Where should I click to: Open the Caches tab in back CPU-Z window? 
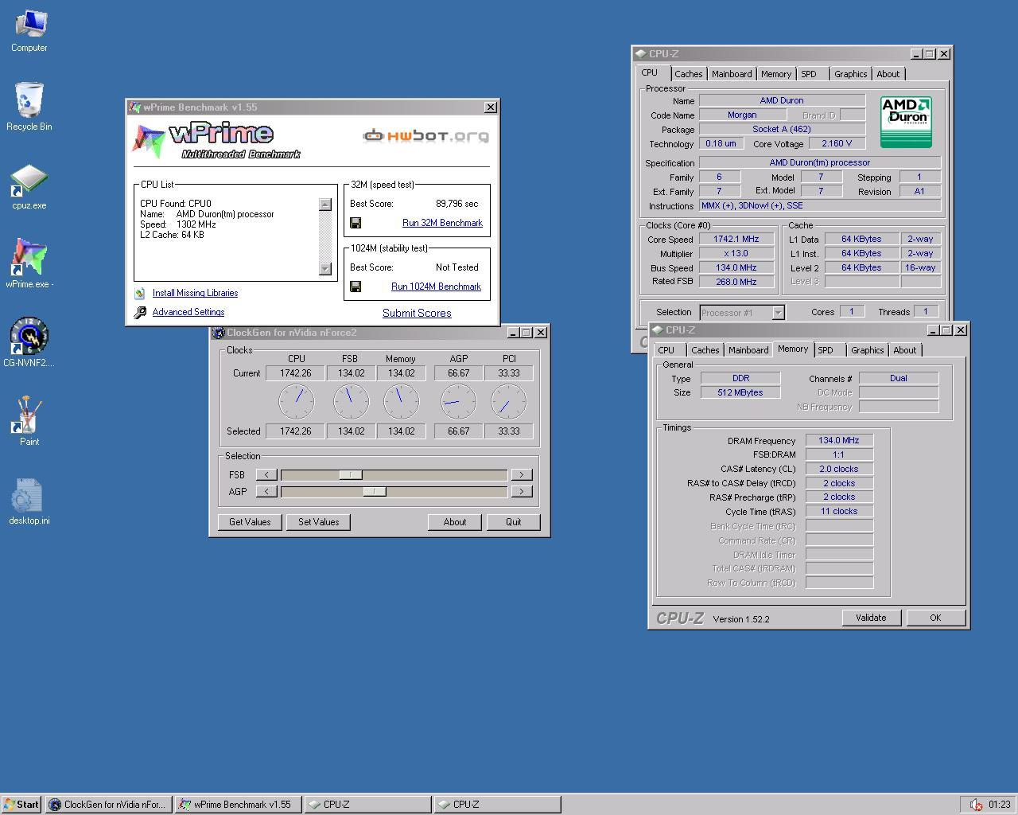(689, 74)
